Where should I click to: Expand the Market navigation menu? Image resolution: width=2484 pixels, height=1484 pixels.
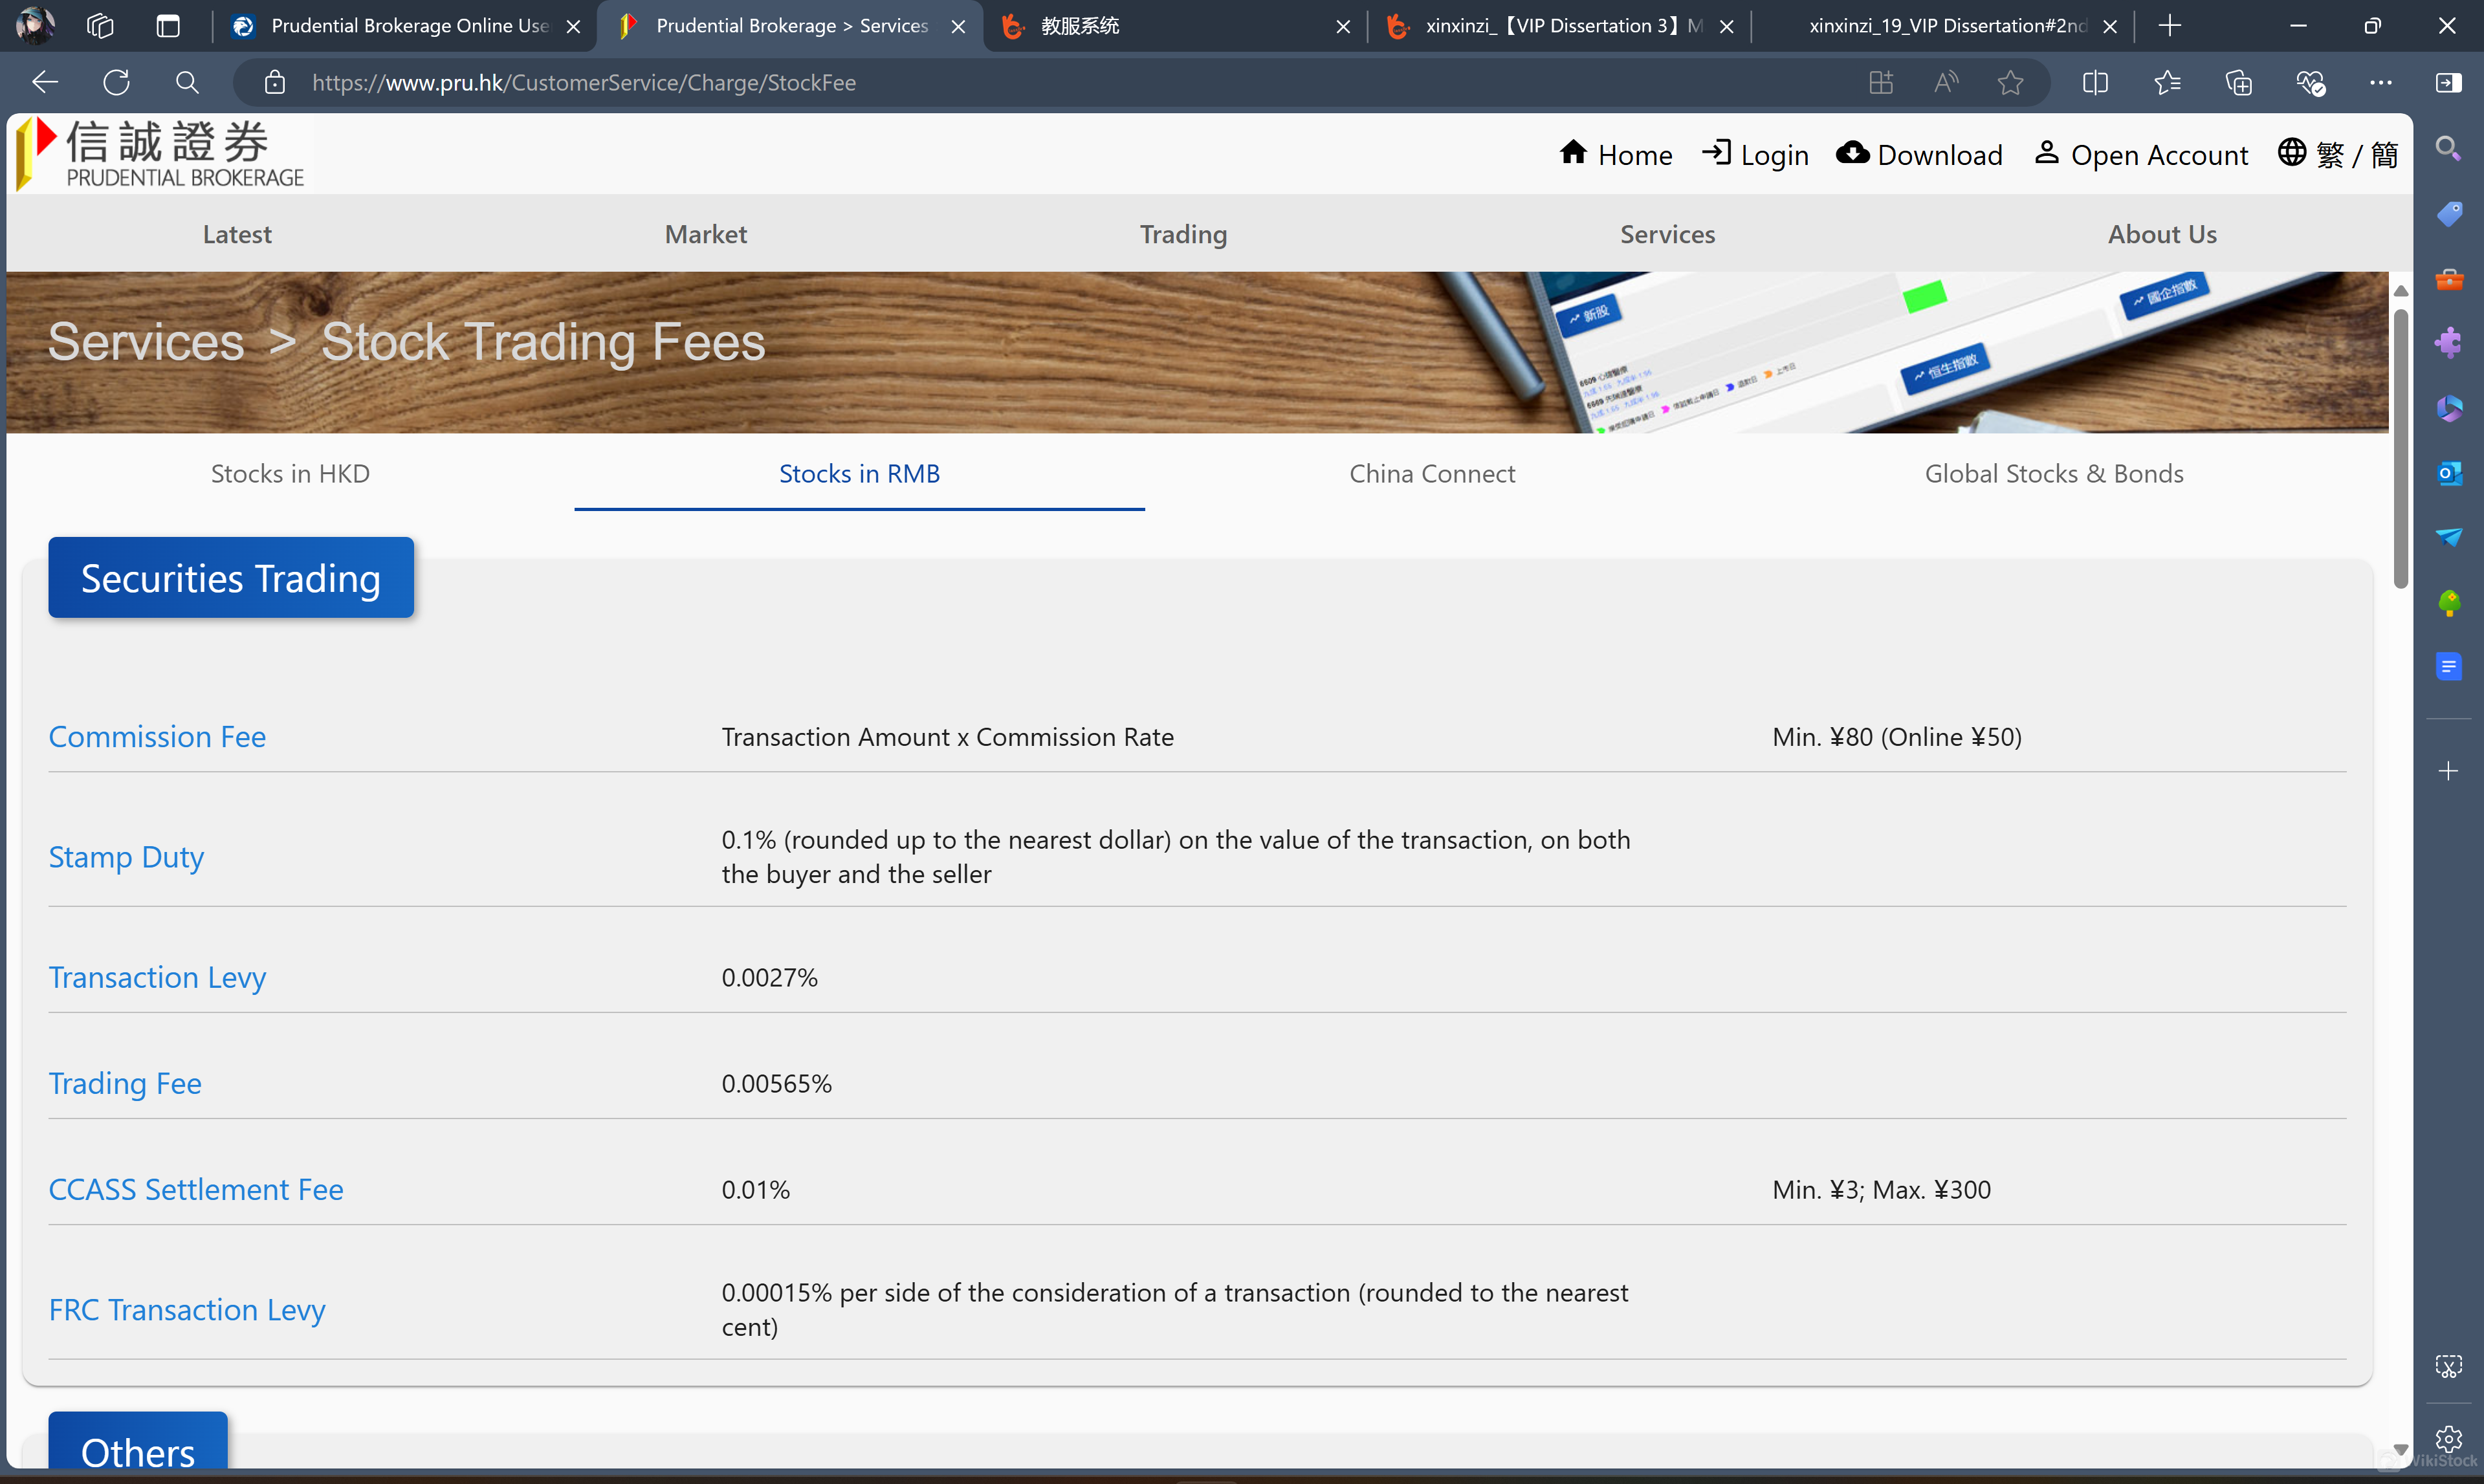[705, 234]
